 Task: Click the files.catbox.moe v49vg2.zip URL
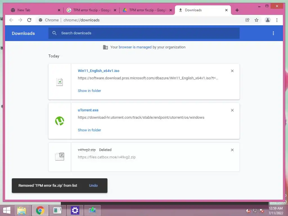click(107, 157)
